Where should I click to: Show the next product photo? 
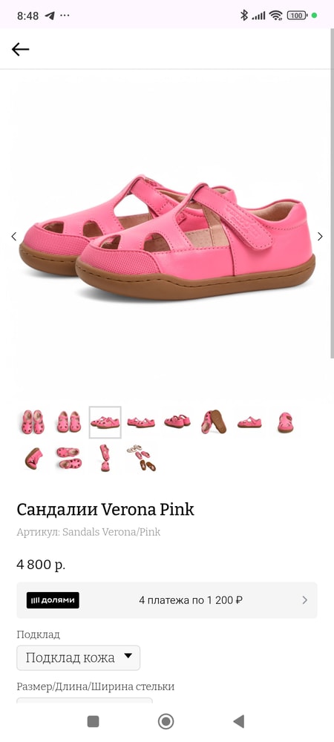(321, 236)
